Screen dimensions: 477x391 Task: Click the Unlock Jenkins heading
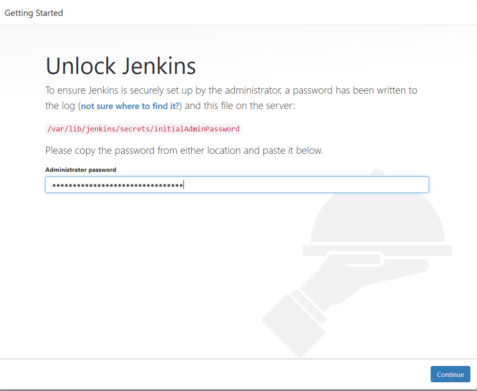coord(121,66)
